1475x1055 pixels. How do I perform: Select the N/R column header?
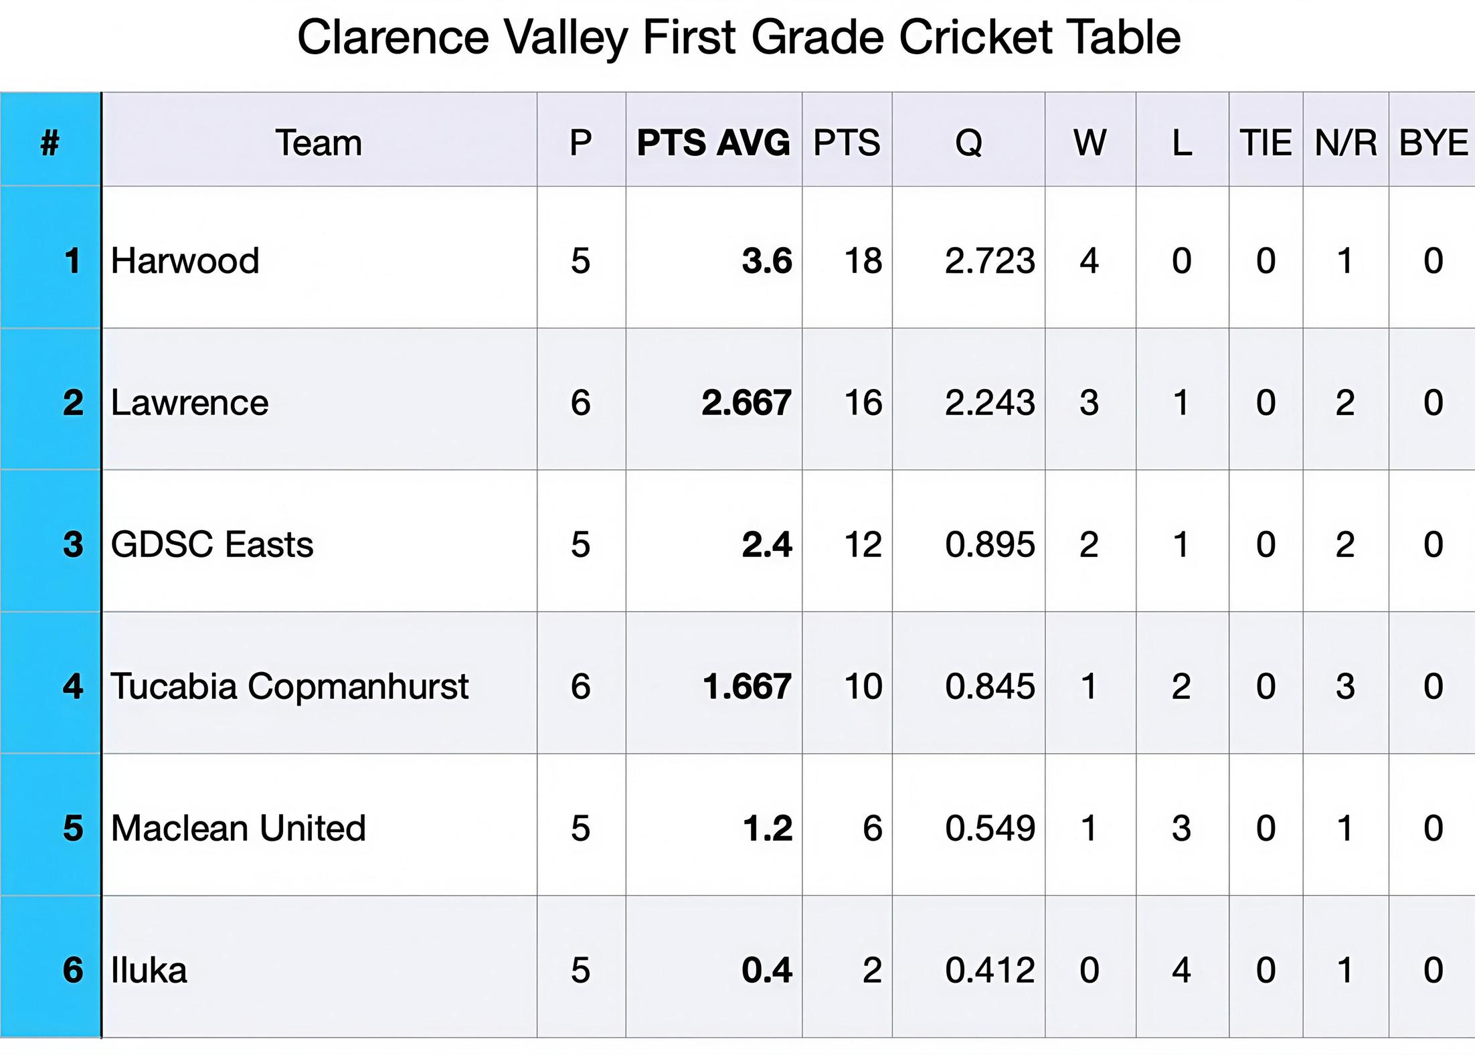pos(1345,143)
